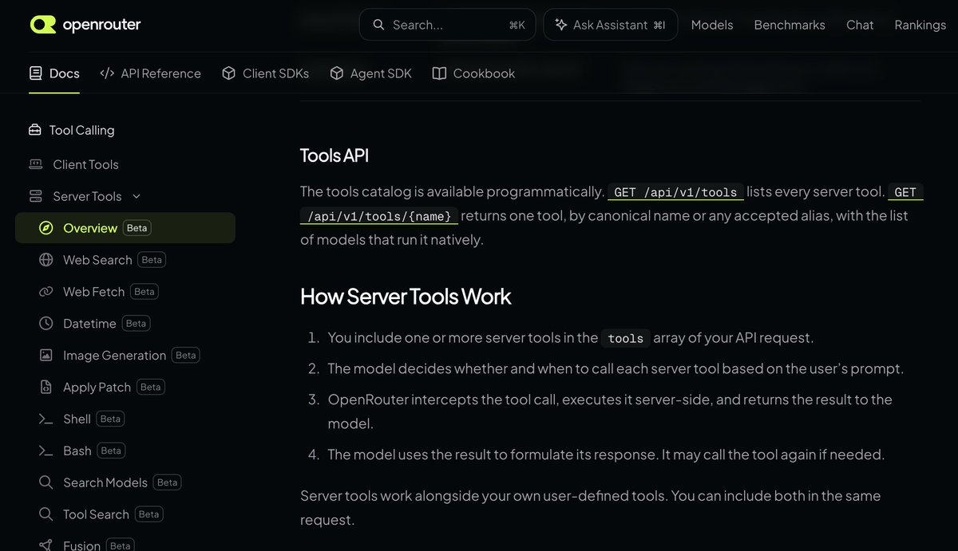958x551 pixels.
Task: Switch to the Docs tab
Action: click(x=54, y=73)
